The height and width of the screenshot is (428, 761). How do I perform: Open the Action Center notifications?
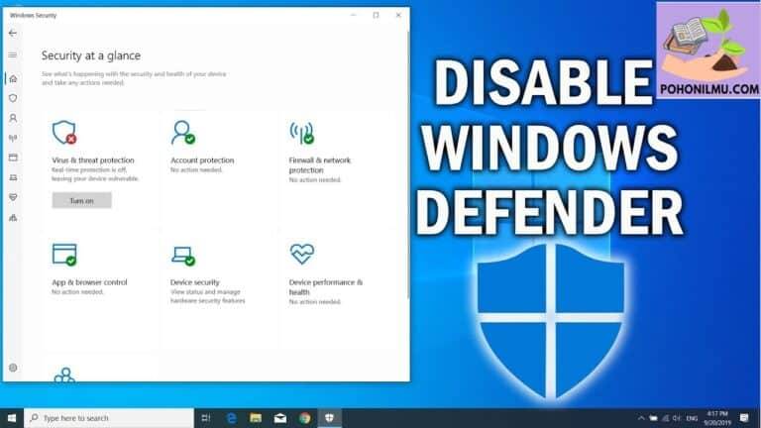[744, 418]
